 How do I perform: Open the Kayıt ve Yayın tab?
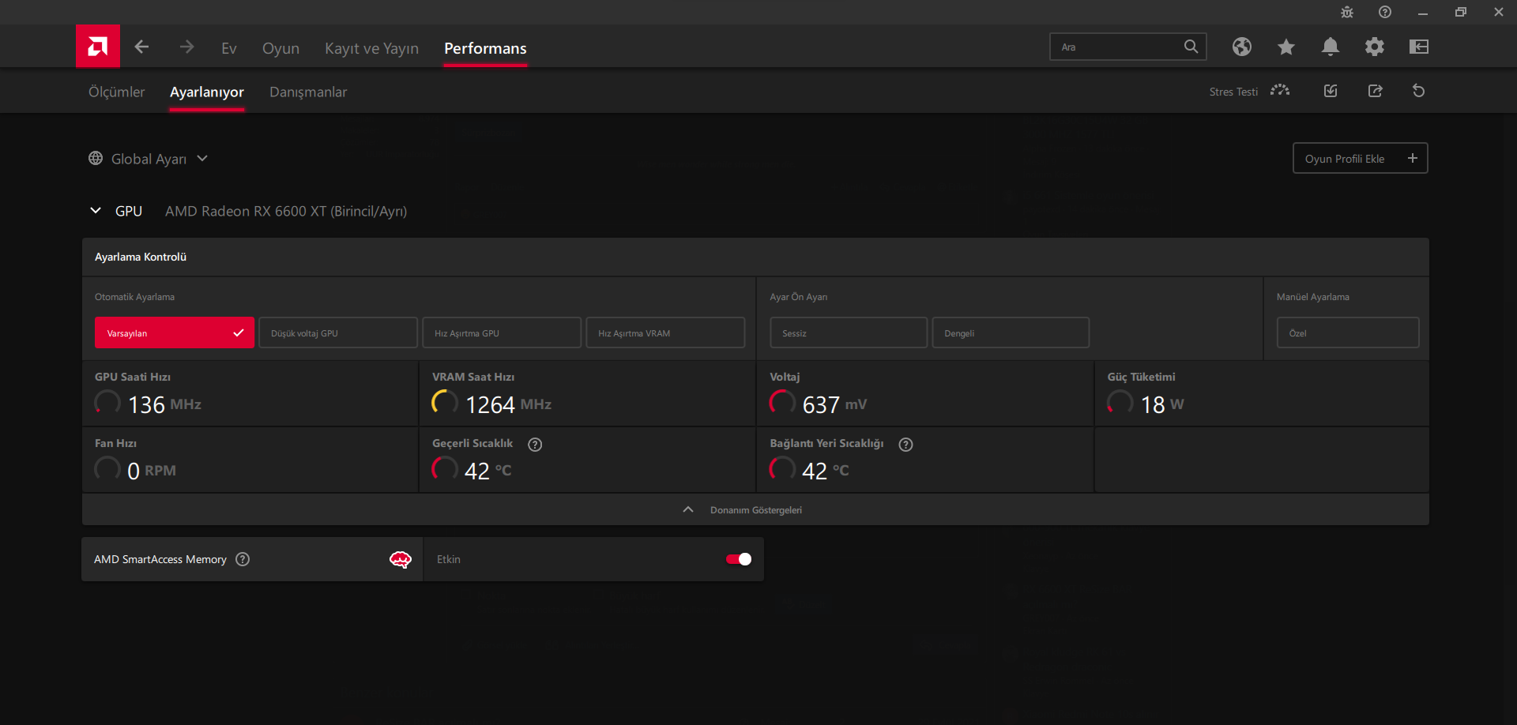click(371, 48)
